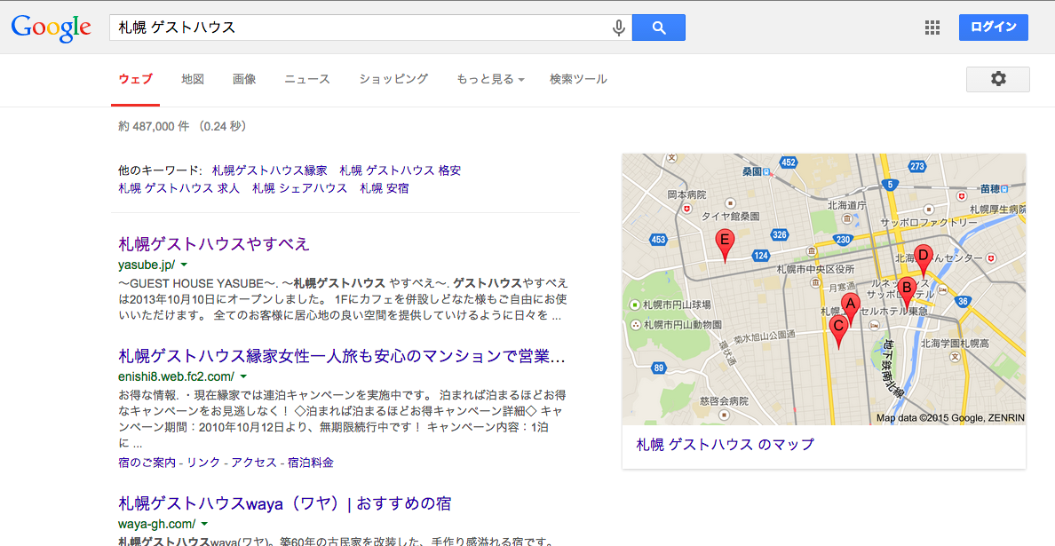
Task: Click map pin B
Action: click(x=907, y=293)
